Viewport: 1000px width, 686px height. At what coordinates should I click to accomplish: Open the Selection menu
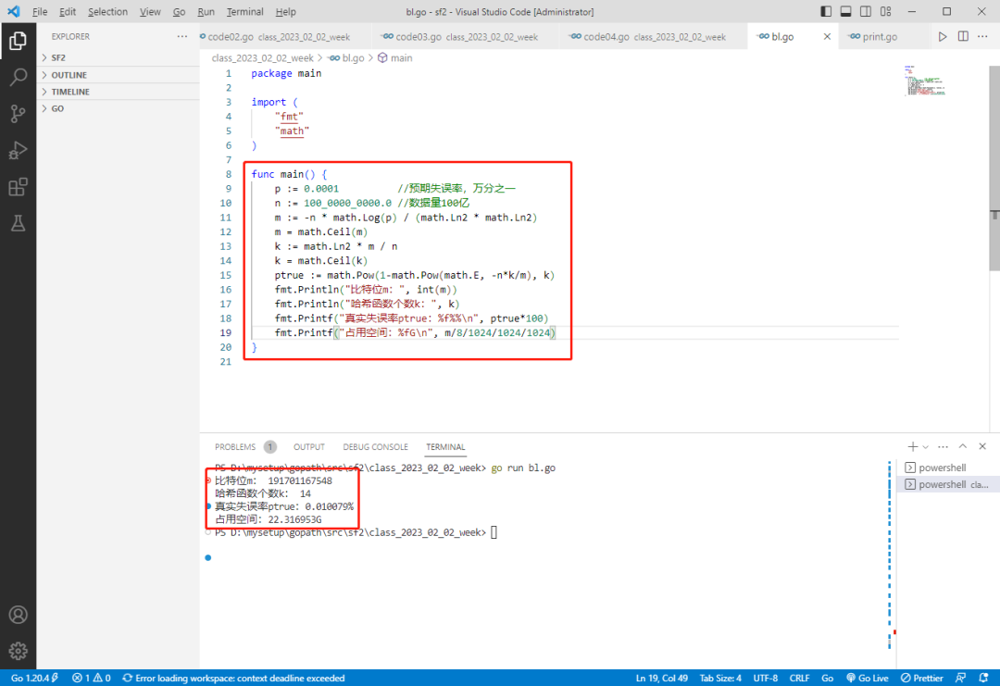107,11
